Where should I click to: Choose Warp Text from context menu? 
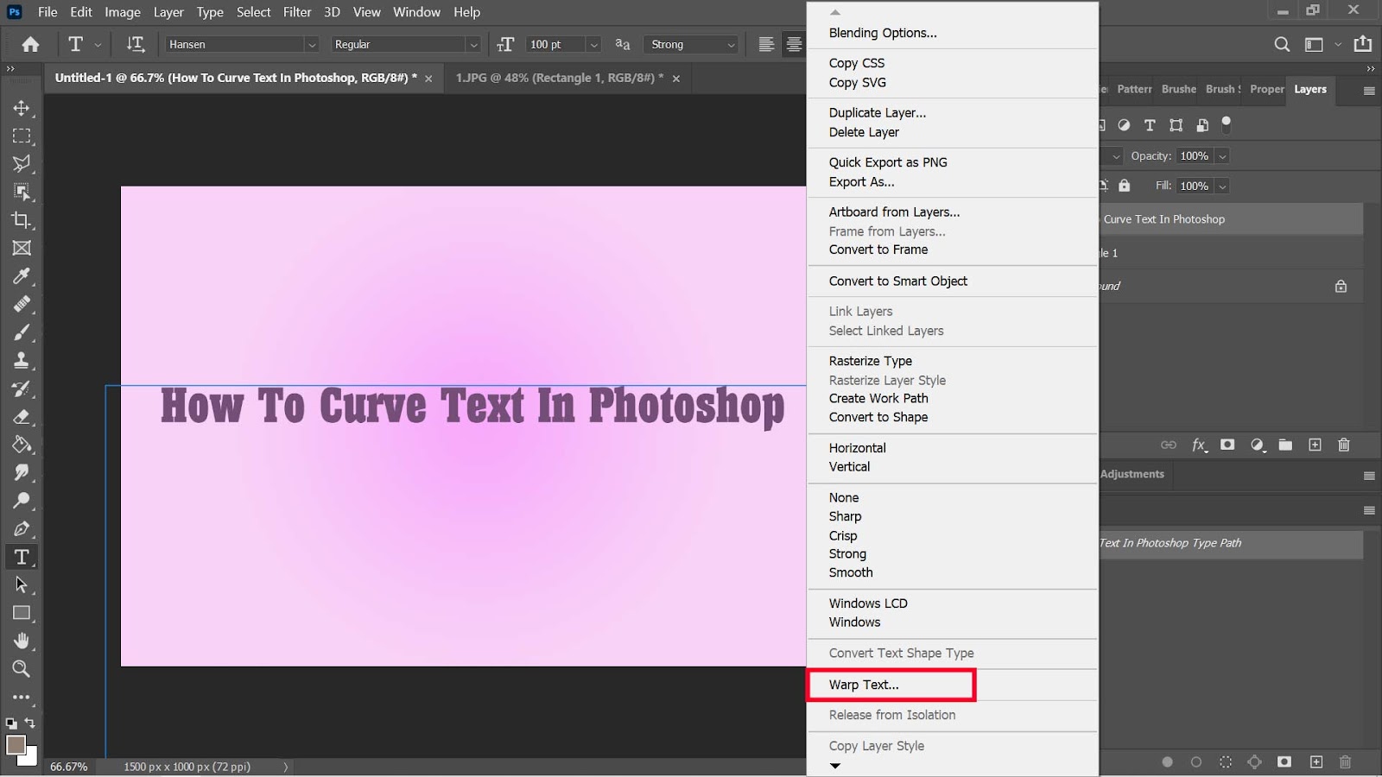[864, 685]
